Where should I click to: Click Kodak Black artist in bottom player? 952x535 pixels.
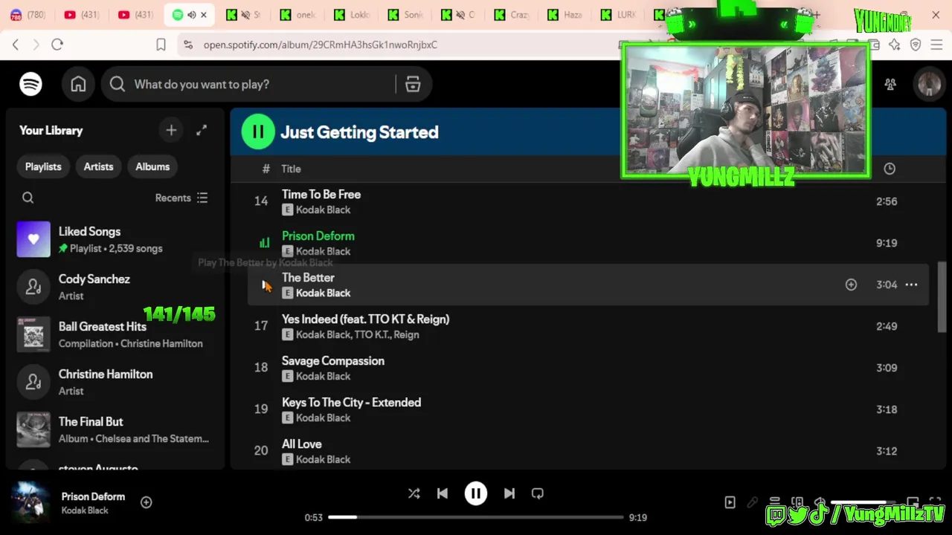[x=85, y=510]
